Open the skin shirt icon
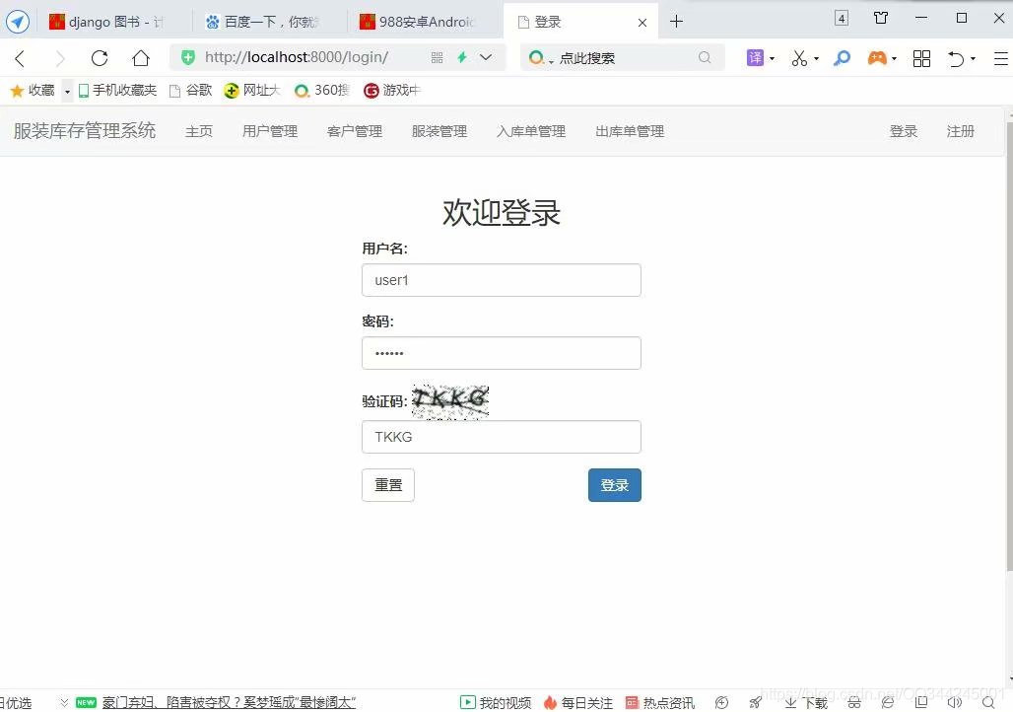This screenshot has width=1013, height=712. point(881,18)
